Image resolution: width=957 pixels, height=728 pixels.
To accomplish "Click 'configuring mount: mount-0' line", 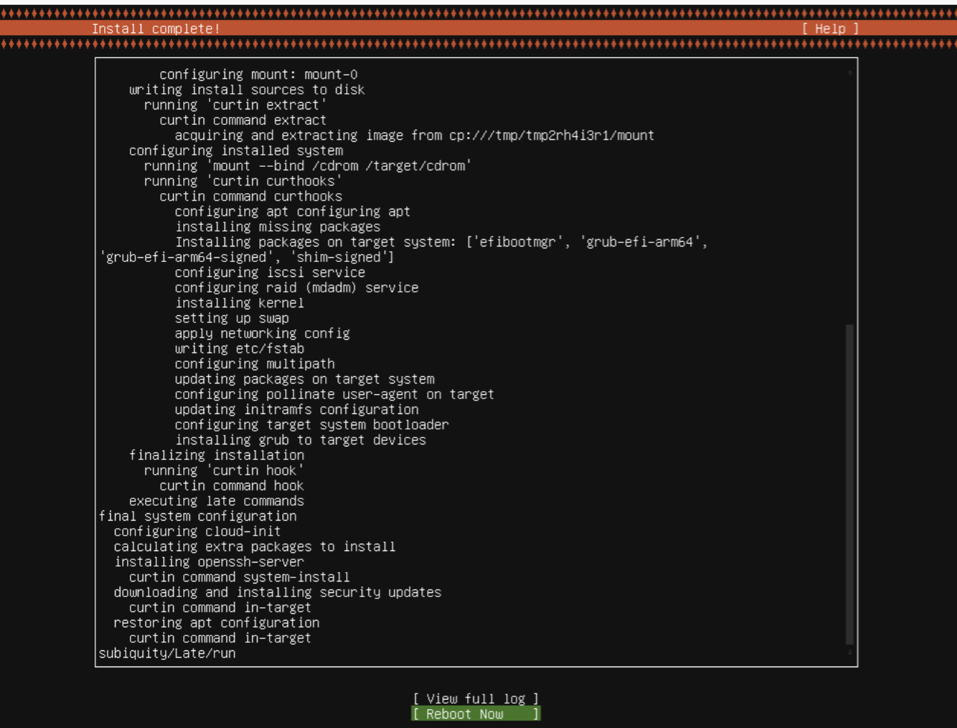I will 258,74.
